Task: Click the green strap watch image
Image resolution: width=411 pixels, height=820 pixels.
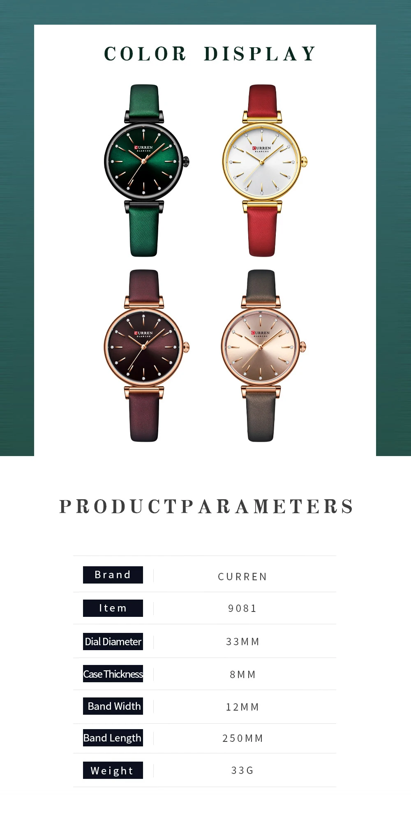Action: pyautogui.click(x=146, y=171)
